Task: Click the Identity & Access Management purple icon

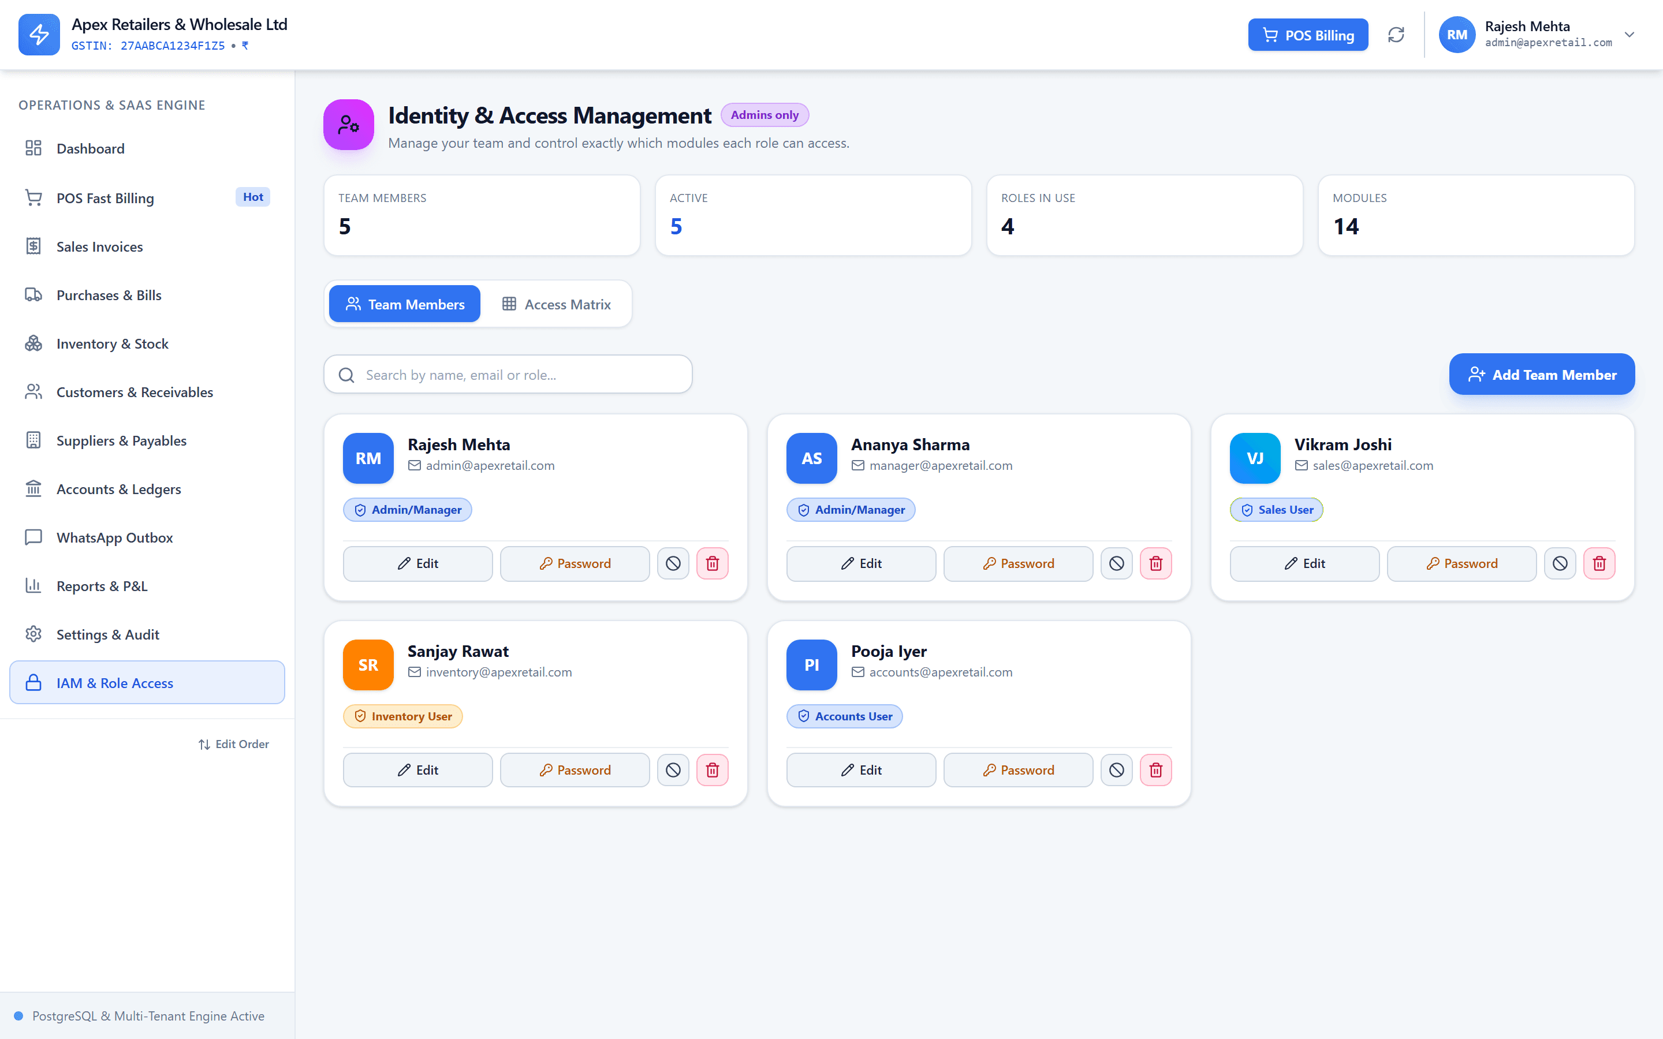Action: tap(348, 124)
